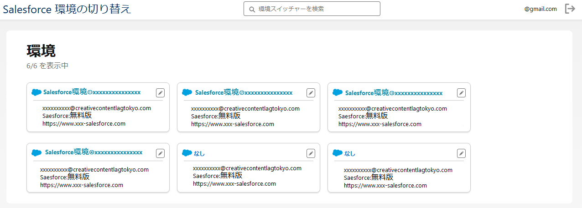
Task: Click Saesforce:無料版 in Salesforce環境④ card
Action: point(65,177)
